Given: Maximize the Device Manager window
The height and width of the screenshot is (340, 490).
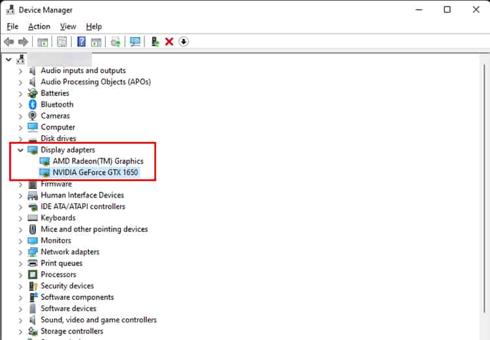Looking at the screenshot, I should tap(447, 10).
